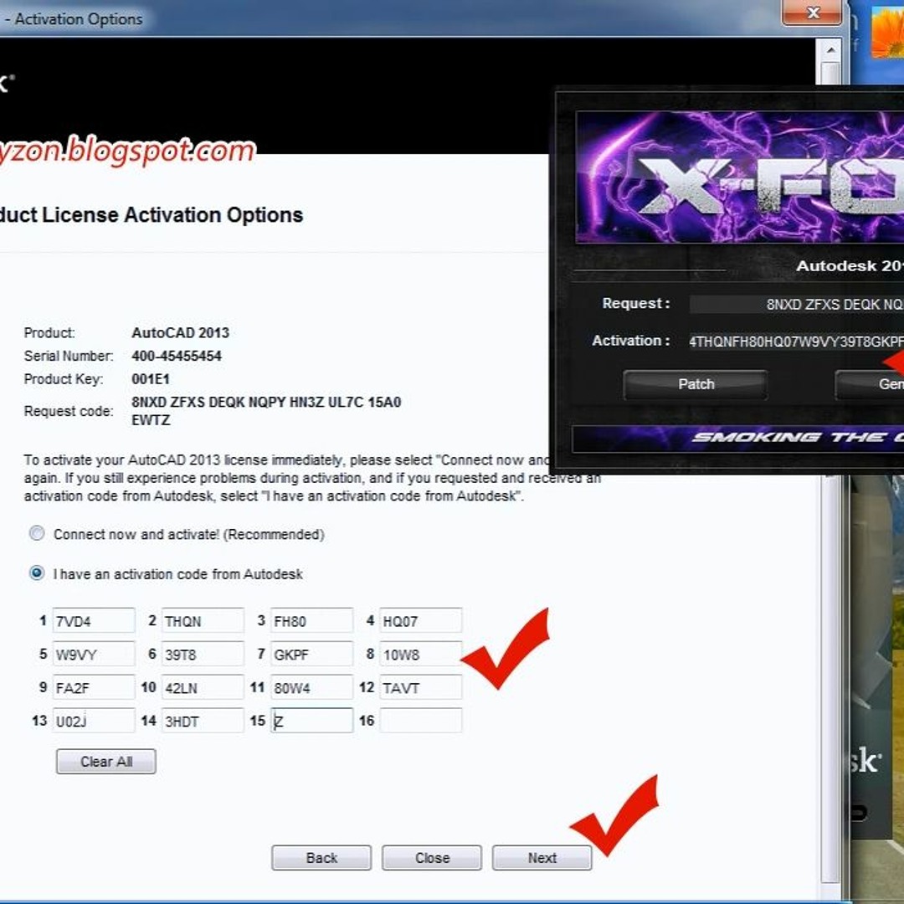Click activation field 12 containing TAVT

(420, 688)
